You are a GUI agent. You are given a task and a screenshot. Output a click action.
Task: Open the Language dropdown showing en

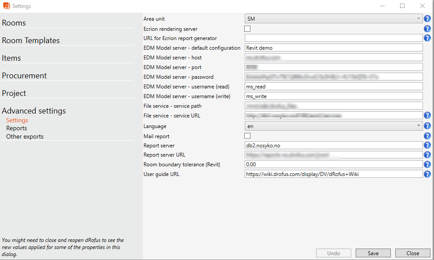coord(333,126)
